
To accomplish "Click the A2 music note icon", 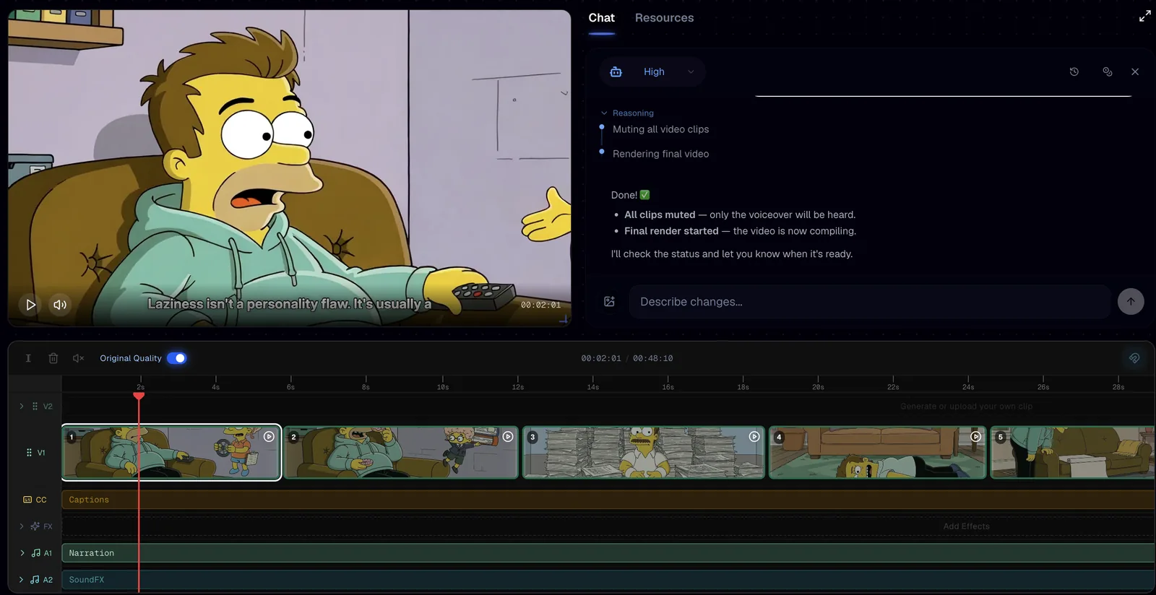I will click(x=35, y=580).
